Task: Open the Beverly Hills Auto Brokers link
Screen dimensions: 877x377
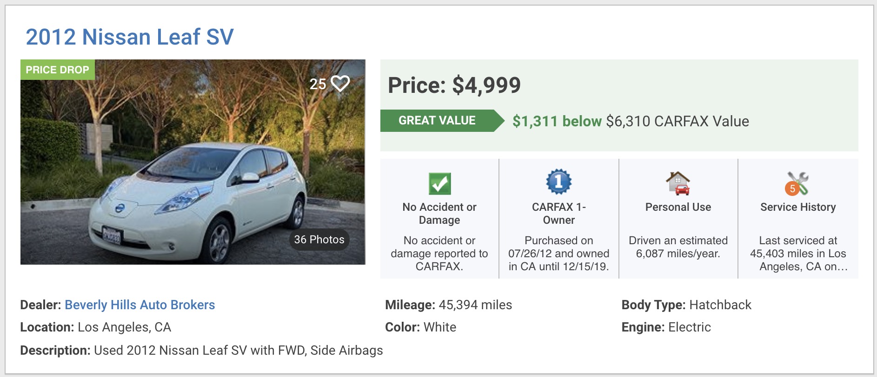Action: (140, 305)
